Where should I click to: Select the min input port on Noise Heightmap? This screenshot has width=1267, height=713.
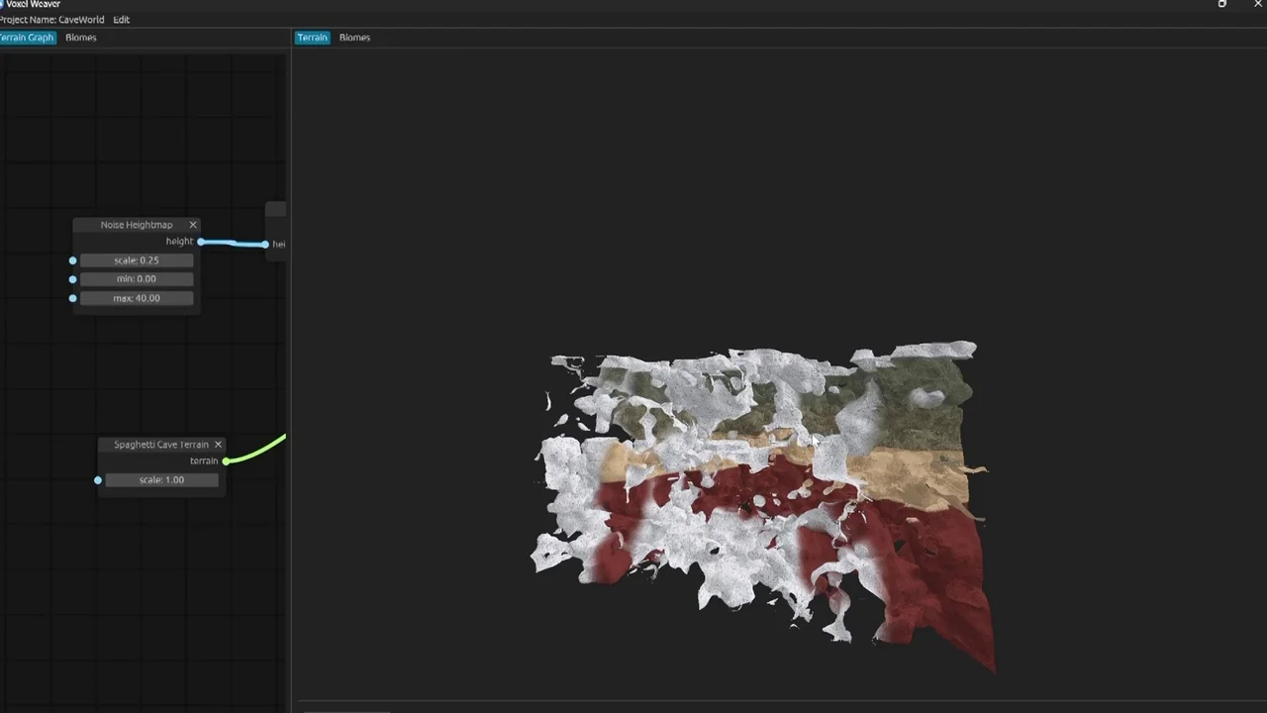pyautogui.click(x=72, y=279)
